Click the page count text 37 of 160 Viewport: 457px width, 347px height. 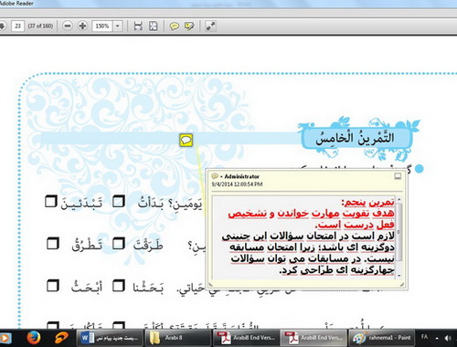(x=40, y=26)
